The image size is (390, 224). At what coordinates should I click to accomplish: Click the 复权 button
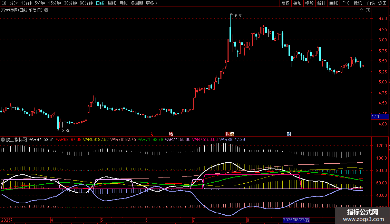285,3
